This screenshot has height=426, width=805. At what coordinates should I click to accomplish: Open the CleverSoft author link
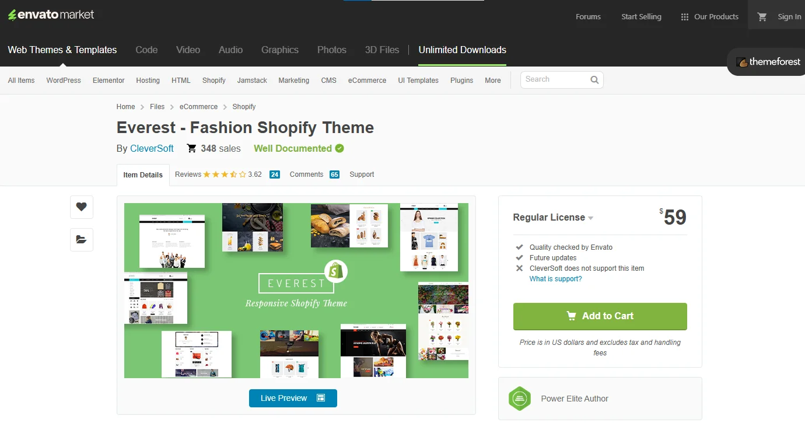[152, 148]
